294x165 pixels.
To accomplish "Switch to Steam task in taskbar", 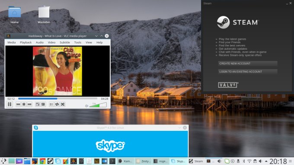I will click(196, 161).
